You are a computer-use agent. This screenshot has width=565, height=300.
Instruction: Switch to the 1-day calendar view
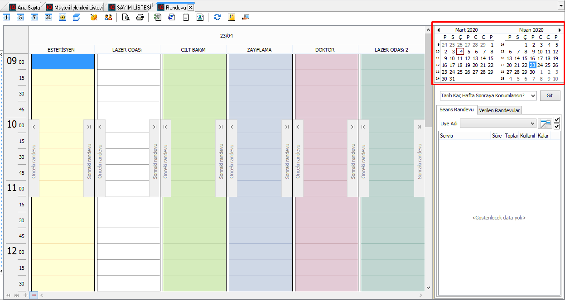(x=6, y=18)
